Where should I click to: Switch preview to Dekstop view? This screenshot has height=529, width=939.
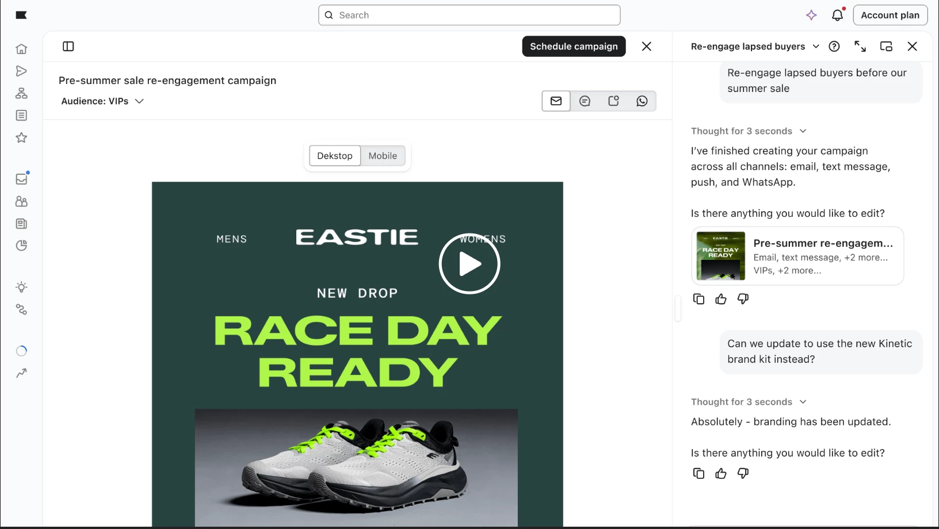click(x=335, y=156)
